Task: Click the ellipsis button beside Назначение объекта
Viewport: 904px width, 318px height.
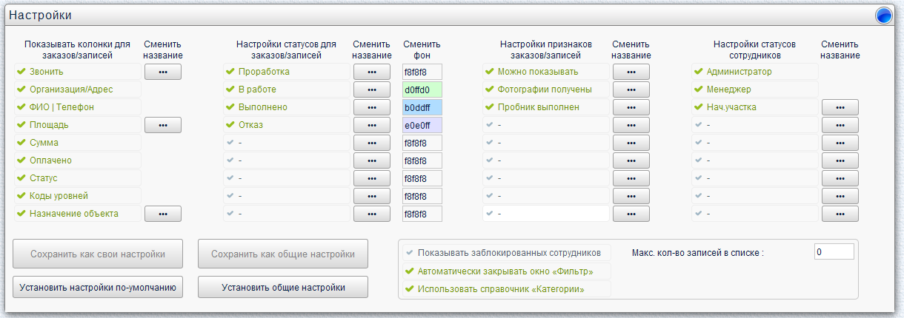Action: click(x=163, y=214)
